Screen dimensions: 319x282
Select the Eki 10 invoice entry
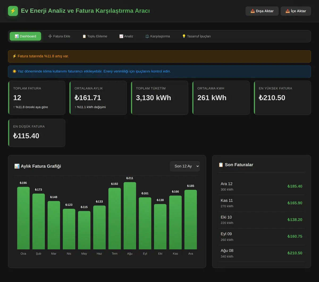(x=261, y=220)
